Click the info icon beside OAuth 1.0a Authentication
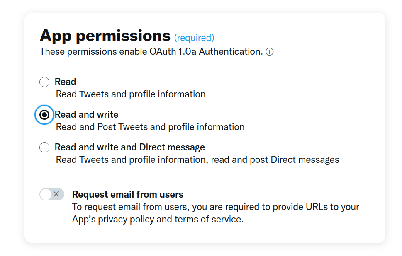Viewport: 402px width, 256px height. pos(270,52)
